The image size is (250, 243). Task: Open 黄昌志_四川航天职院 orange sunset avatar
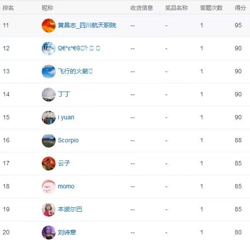(49, 26)
